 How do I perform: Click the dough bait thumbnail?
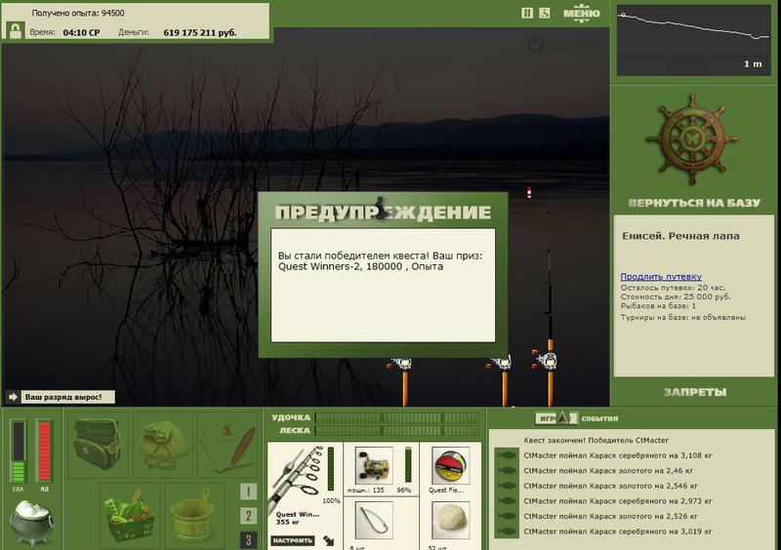[450, 520]
